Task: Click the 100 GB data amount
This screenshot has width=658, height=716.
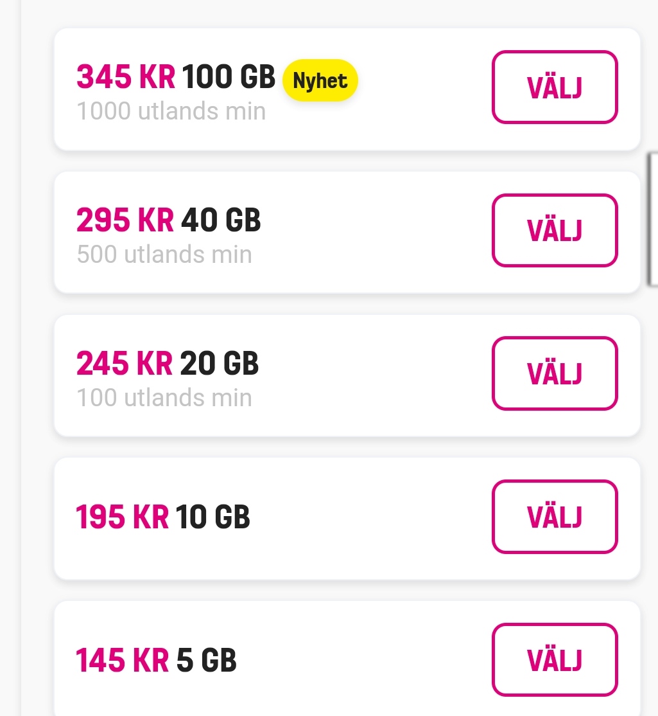Action: click(x=229, y=78)
